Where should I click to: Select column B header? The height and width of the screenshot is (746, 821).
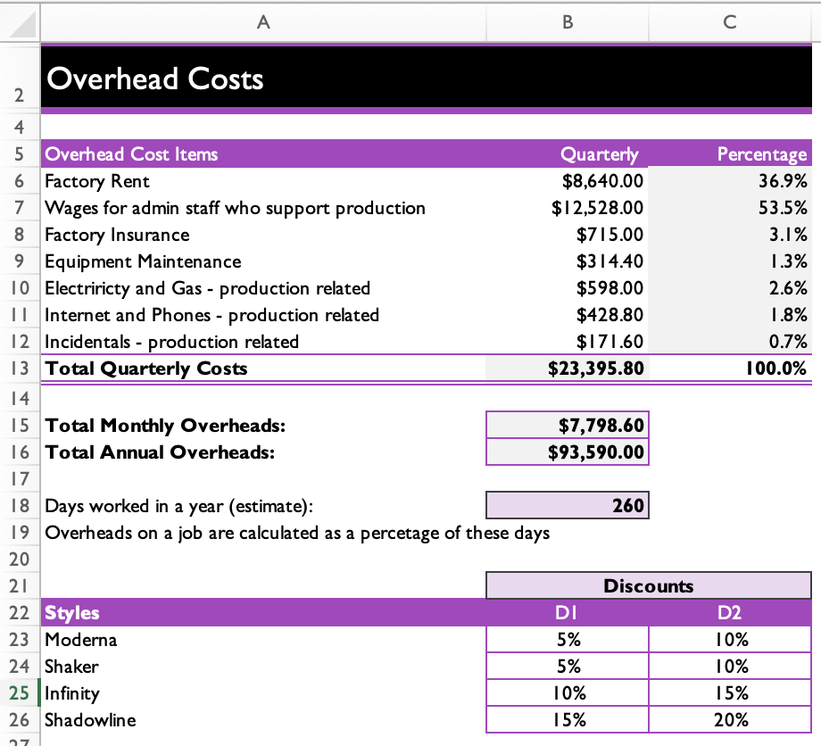point(568,22)
